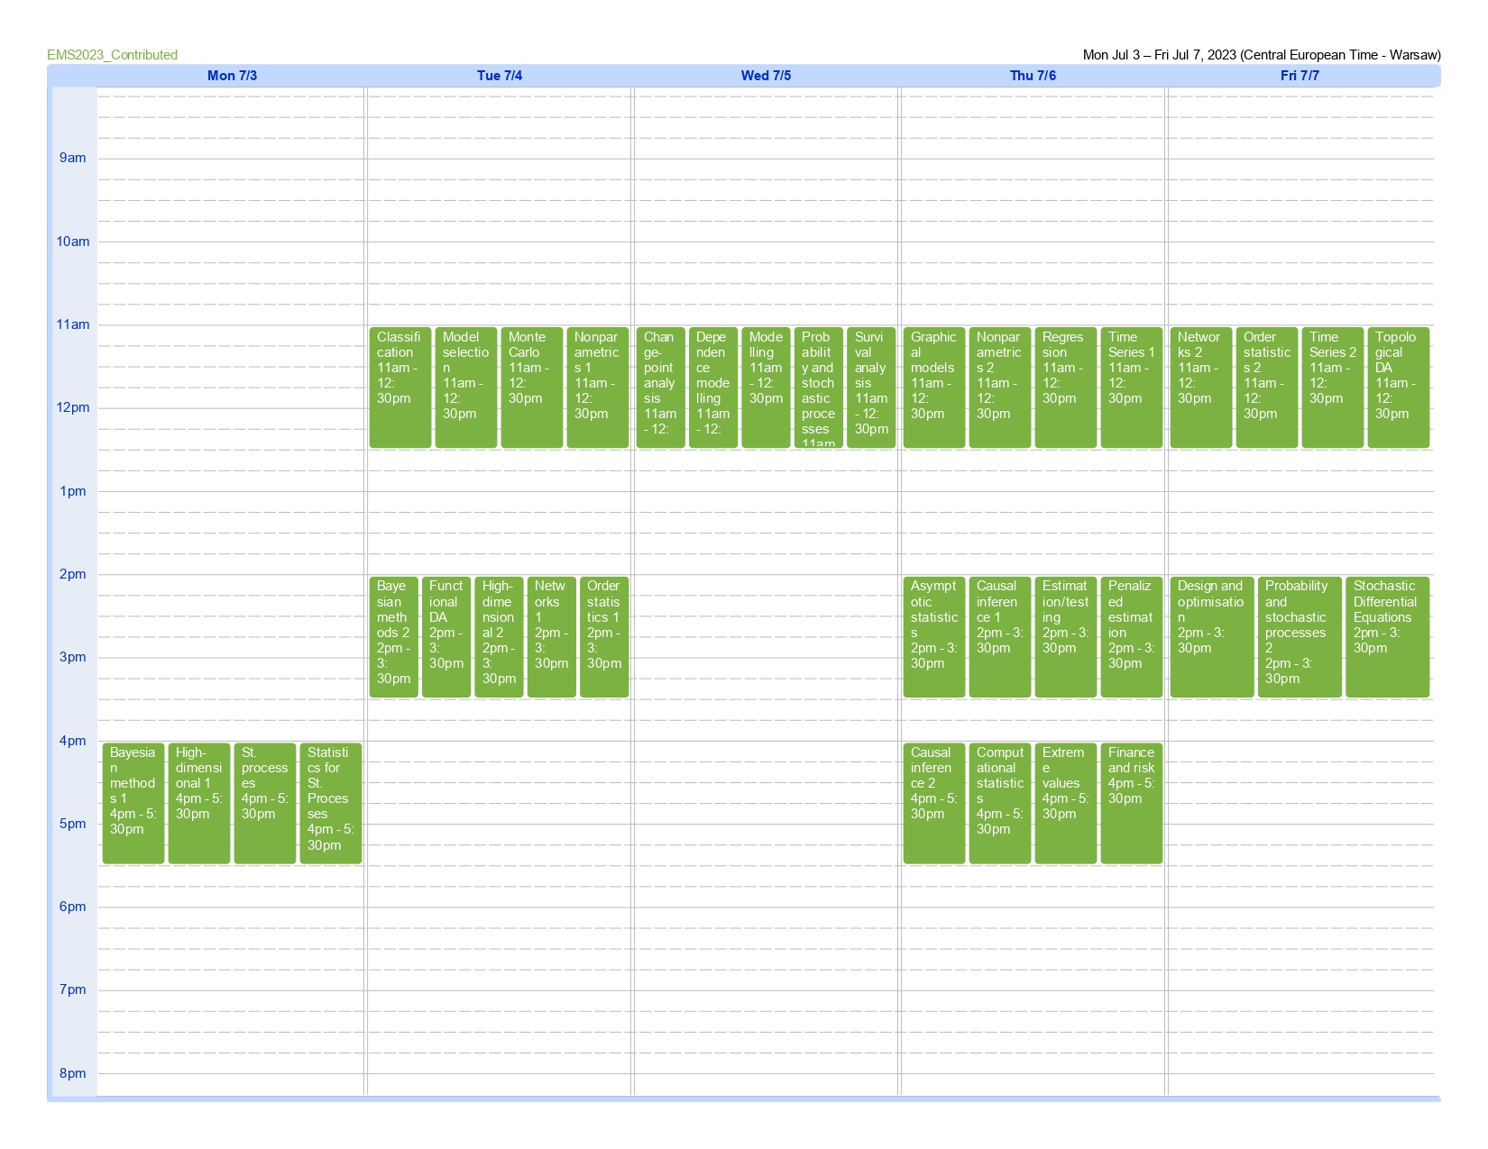Open the Mon 7/3 day header
The height and width of the screenshot is (1149, 1488).
pos(232,76)
